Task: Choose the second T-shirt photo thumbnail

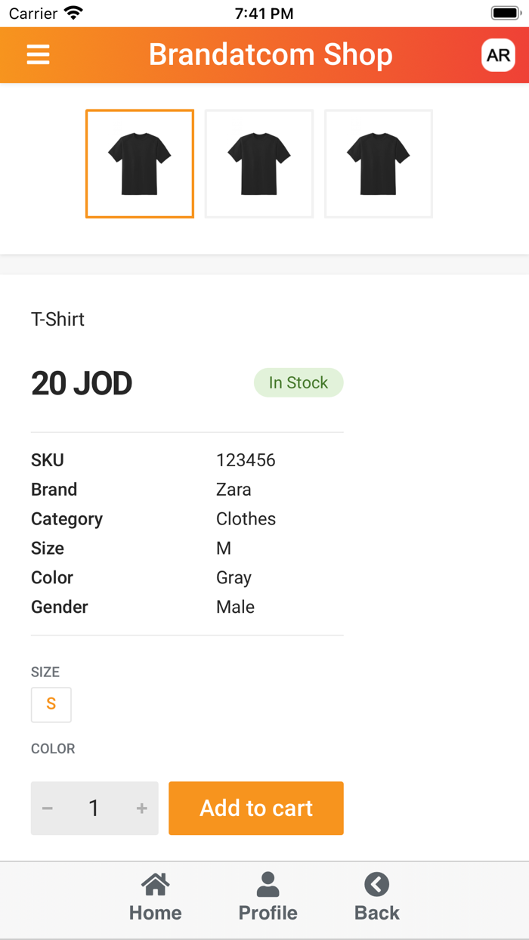Action: (x=258, y=163)
